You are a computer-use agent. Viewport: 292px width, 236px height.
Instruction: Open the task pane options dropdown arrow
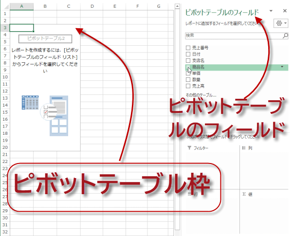(270, 11)
